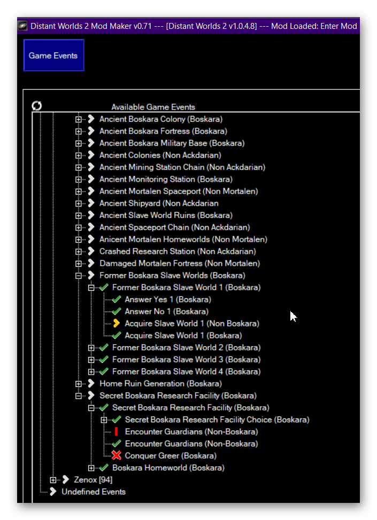This screenshot has height=520, width=377.
Task: Select Damaged Mortalen Fortress (Non Mortalen) item
Action: [180, 263]
